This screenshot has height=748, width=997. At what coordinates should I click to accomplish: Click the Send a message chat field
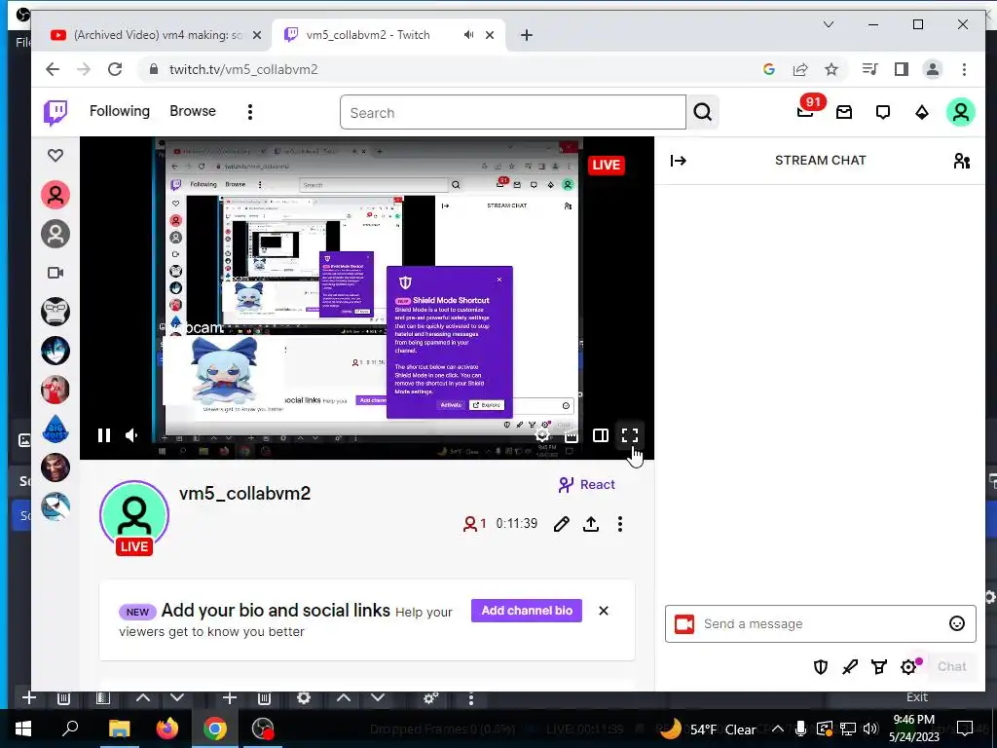click(x=820, y=624)
